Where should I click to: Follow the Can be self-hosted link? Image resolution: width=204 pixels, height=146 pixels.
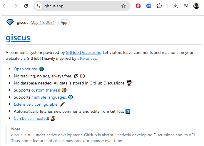(x=31, y=118)
